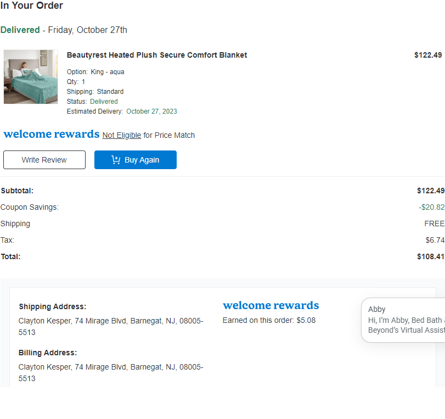Click the Write Review button

click(x=44, y=160)
